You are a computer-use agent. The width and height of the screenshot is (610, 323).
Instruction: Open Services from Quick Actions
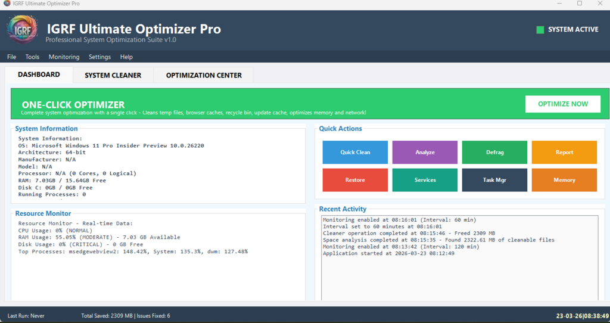coord(425,180)
